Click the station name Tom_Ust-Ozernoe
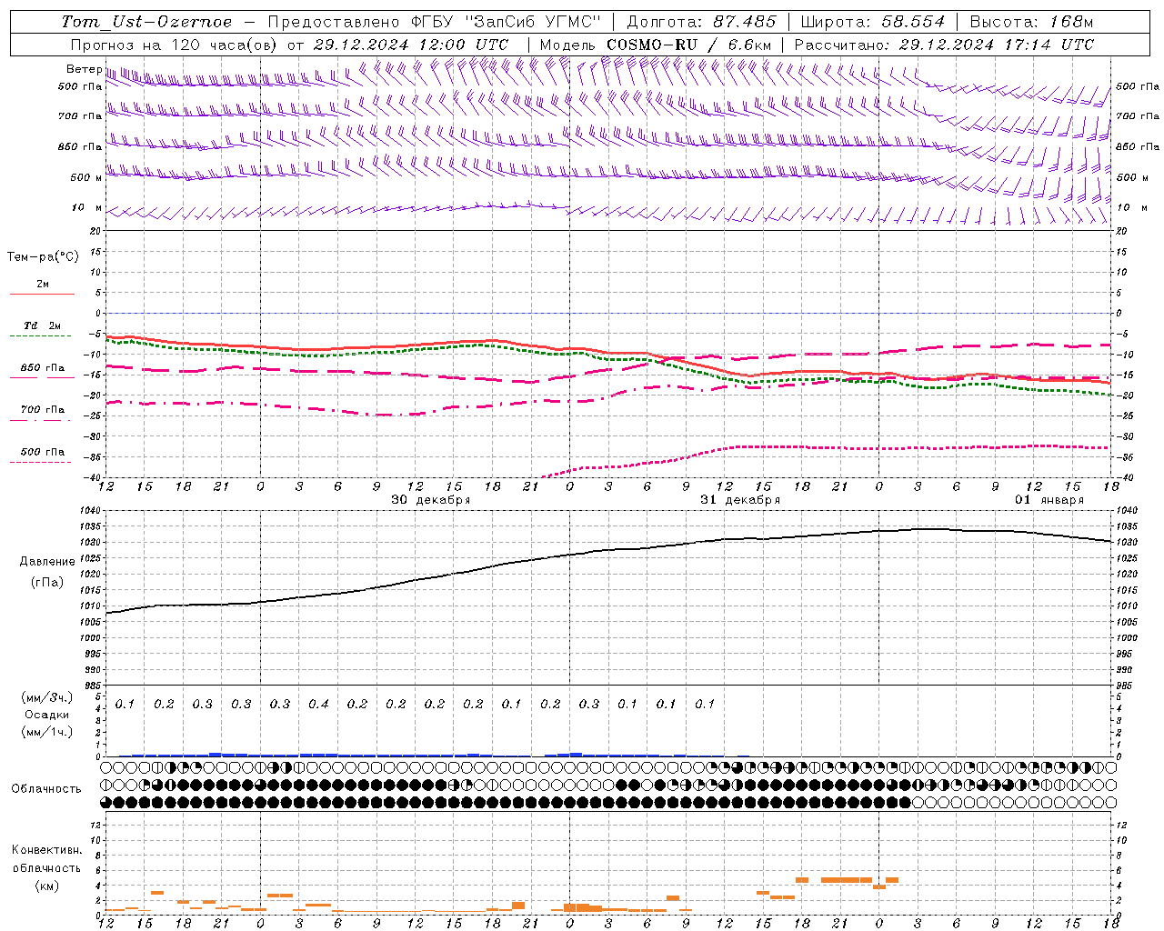 click(x=146, y=22)
